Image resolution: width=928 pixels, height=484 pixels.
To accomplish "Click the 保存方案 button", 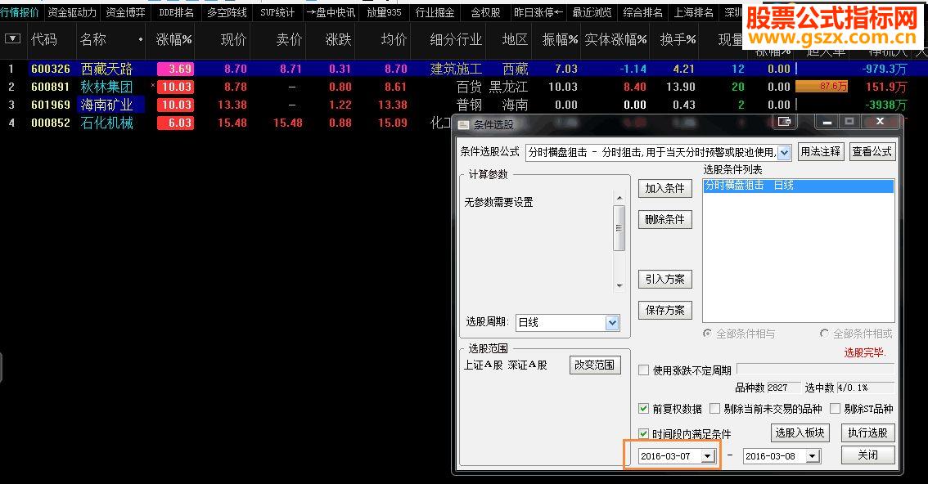I will pos(664,310).
